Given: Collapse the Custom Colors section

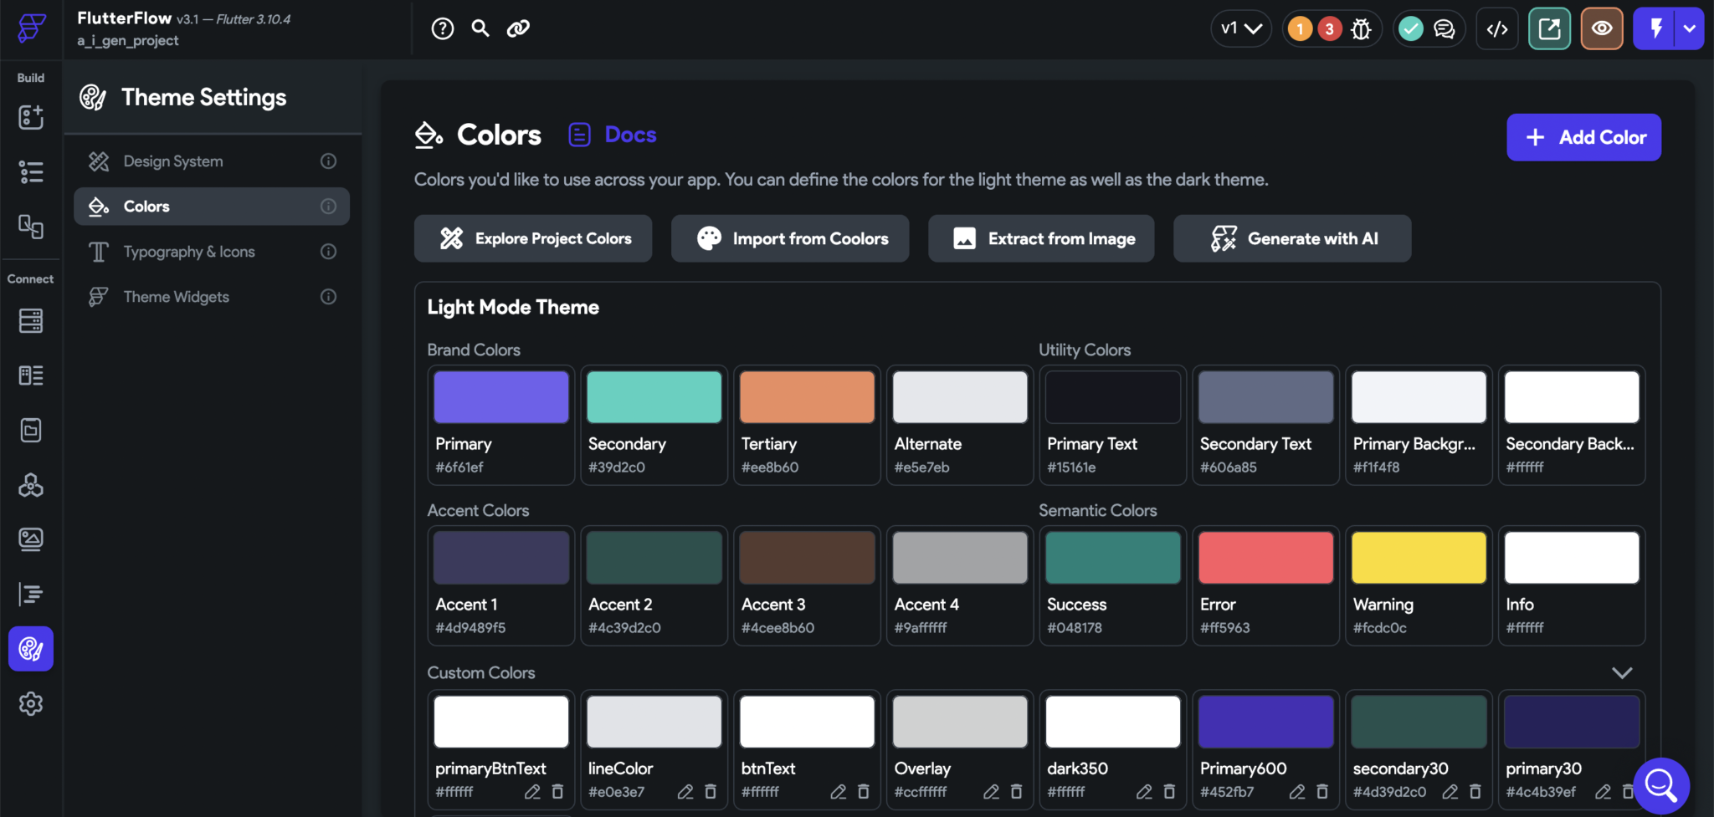Looking at the screenshot, I should pos(1622,673).
